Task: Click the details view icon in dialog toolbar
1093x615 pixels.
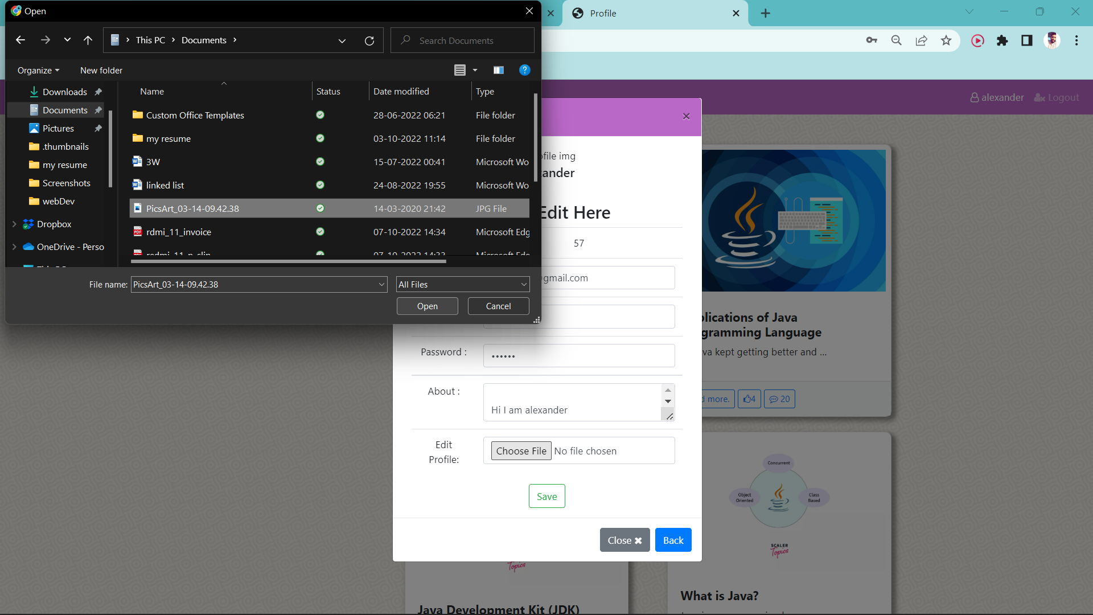Action: (460, 69)
